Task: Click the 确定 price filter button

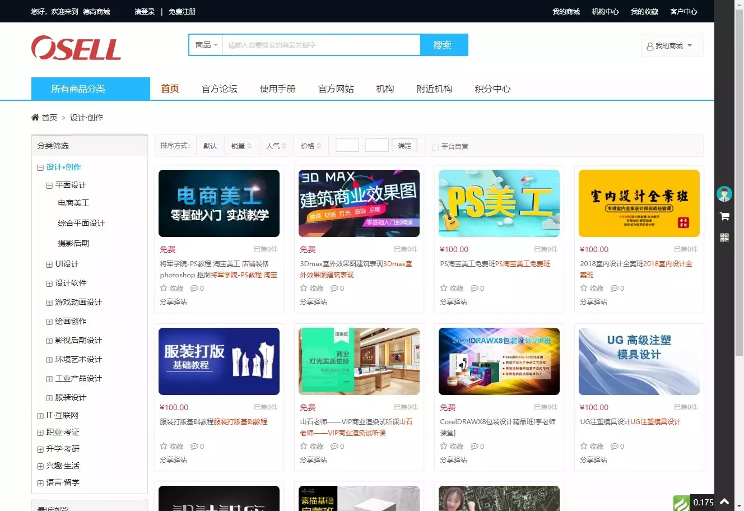Action: point(404,145)
